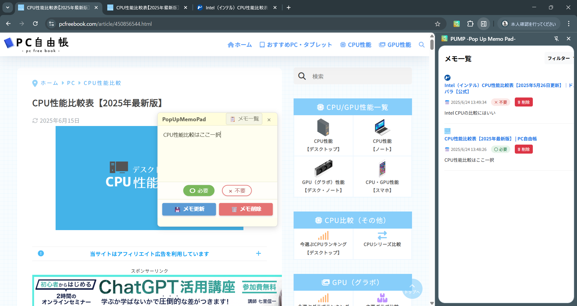Click the ホーム breadcrumb link

[49, 83]
